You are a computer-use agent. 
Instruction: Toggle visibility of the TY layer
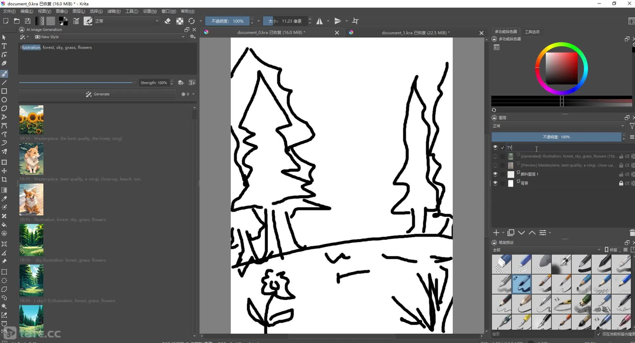click(495, 147)
